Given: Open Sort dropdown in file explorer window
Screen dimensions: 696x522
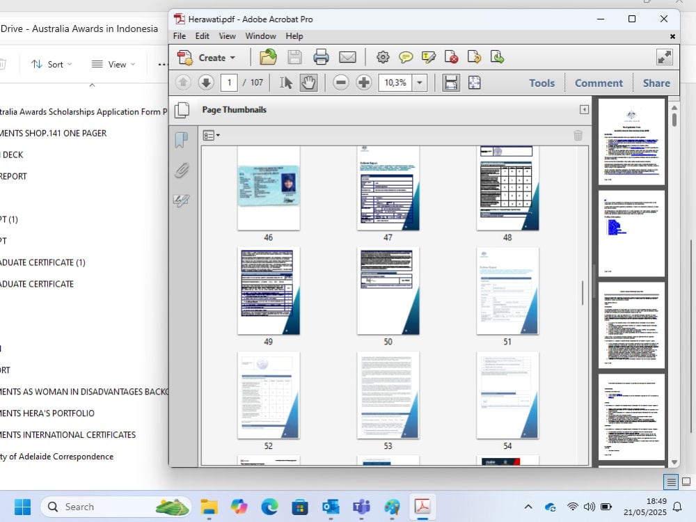Looking at the screenshot, I should pyautogui.click(x=52, y=64).
